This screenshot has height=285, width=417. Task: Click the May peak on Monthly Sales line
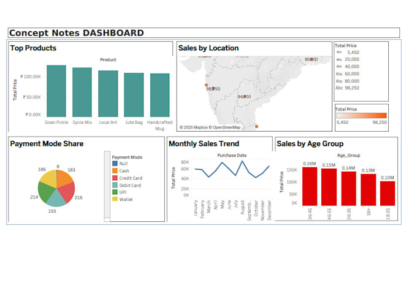(222, 162)
